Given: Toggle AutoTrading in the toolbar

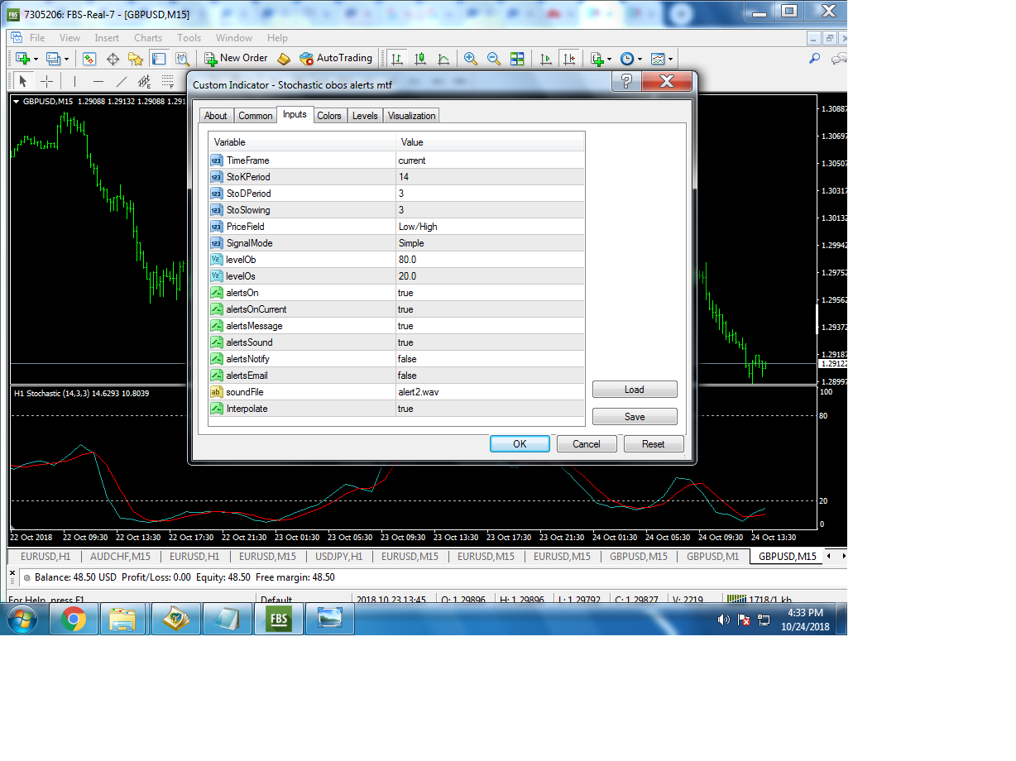Looking at the screenshot, I should [336, 58].
